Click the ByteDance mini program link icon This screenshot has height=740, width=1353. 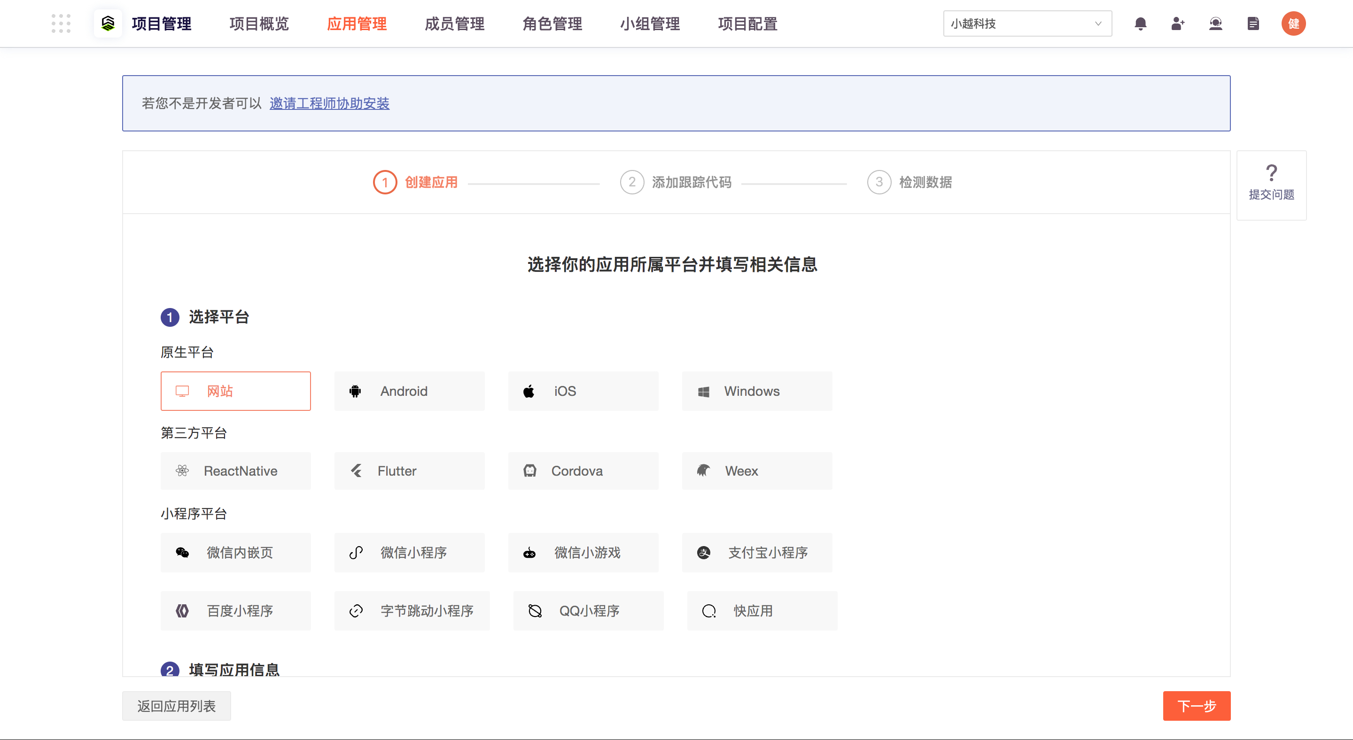click(356, 610)
